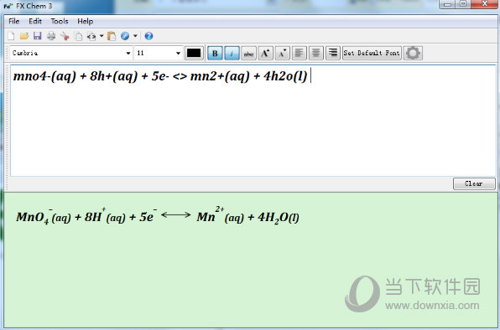Click the Set Default Font button

click(372, 53)
